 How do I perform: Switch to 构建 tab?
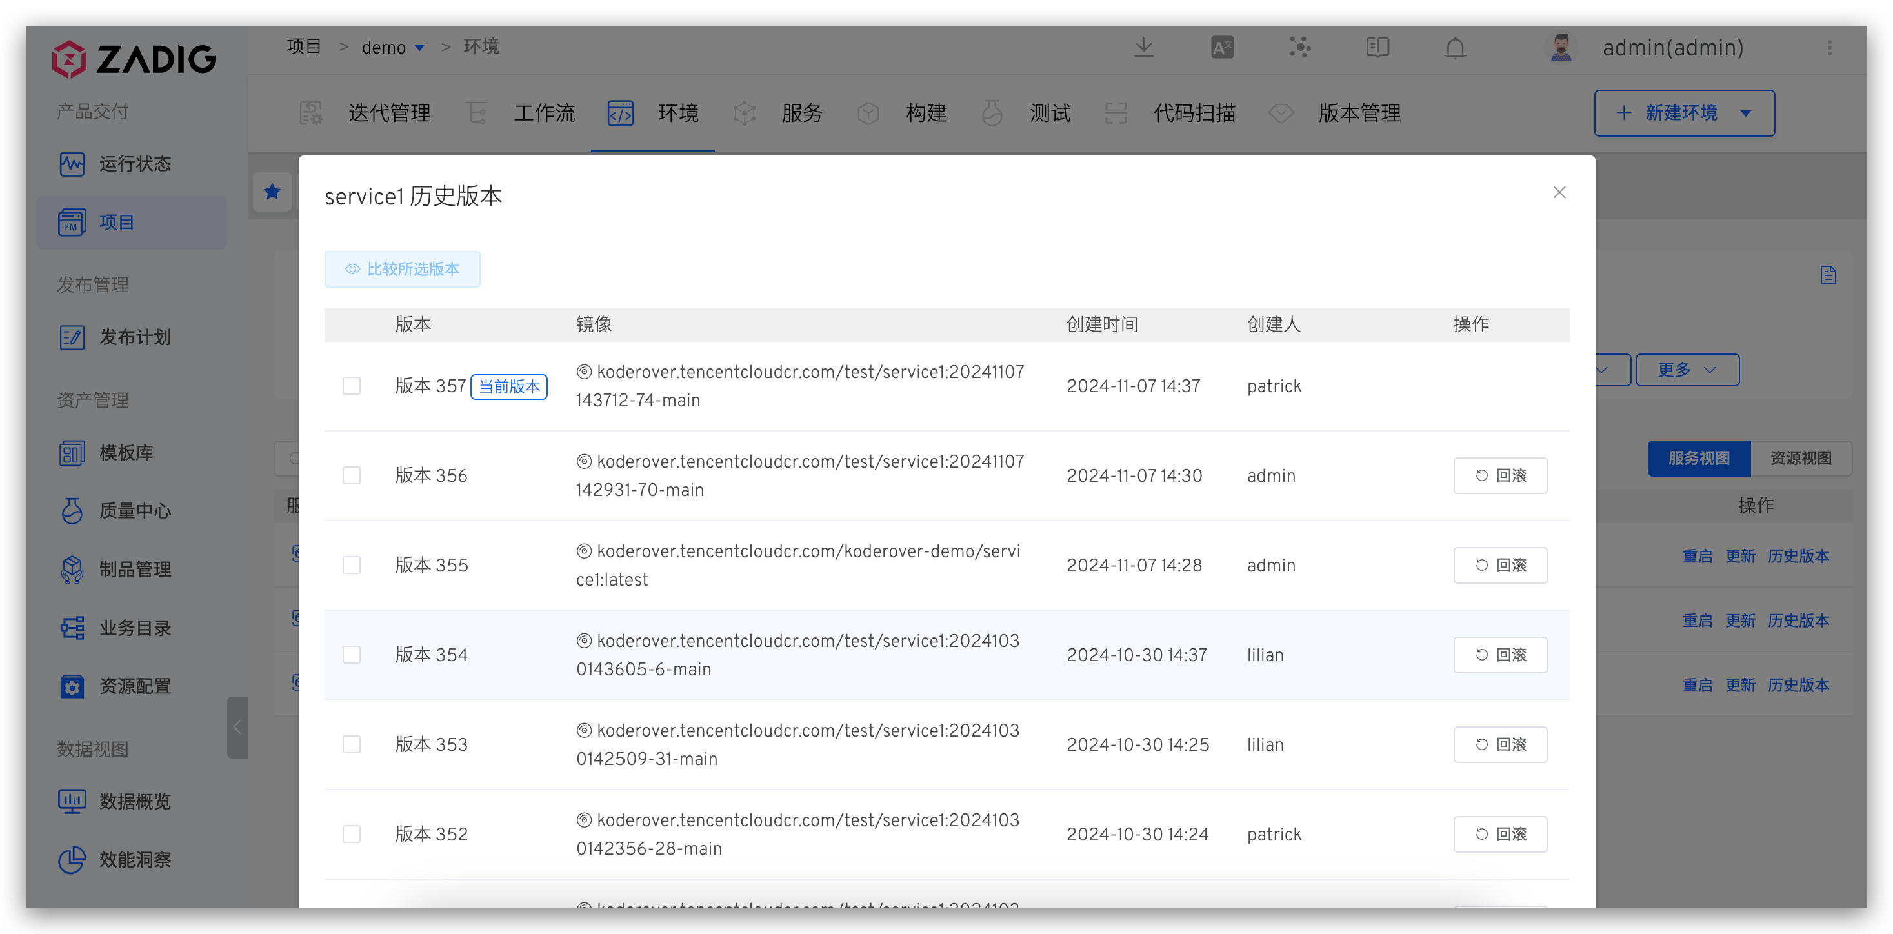[x=902, y=113]
